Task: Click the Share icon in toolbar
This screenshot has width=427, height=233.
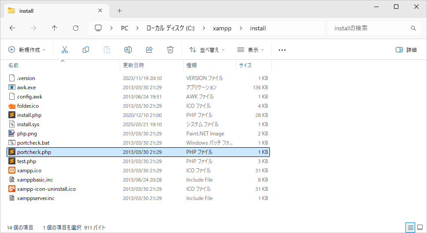Action: tap(149, 50)
